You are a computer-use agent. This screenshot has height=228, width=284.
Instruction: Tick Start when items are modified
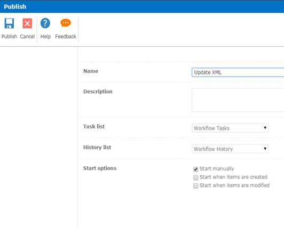click(x=195, y=186)
